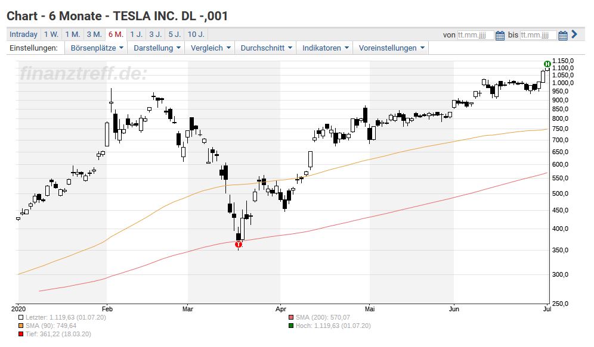
Task: Expand the Durchschnitt dropdown
Action: [x=266, y=48]
